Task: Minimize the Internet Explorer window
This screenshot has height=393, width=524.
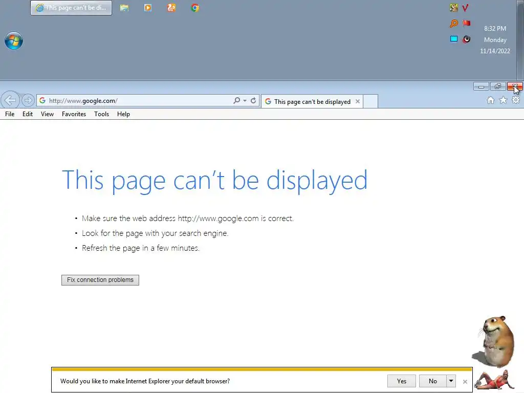Action: (481, 87)
